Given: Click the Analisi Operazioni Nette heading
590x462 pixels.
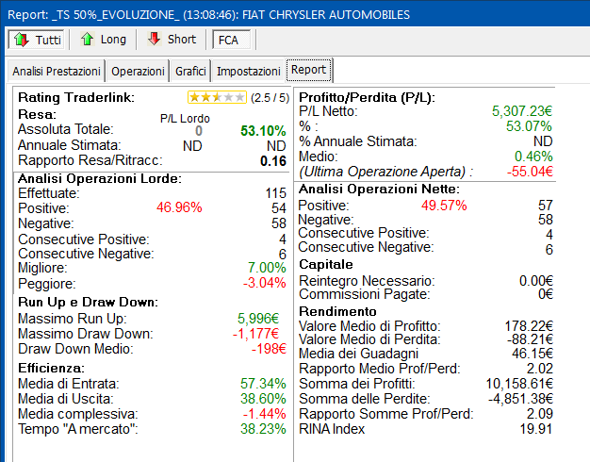Looking at the screenshot, I should 379,189.
